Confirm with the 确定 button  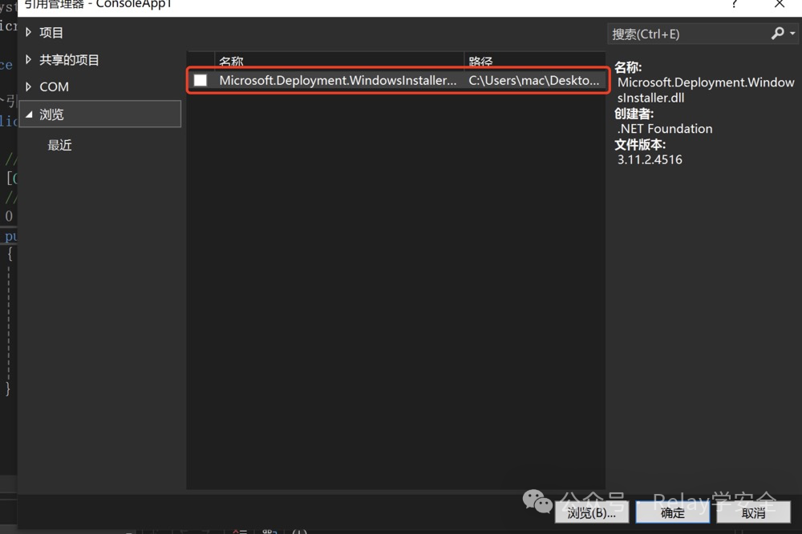click(x=672, y=512)
